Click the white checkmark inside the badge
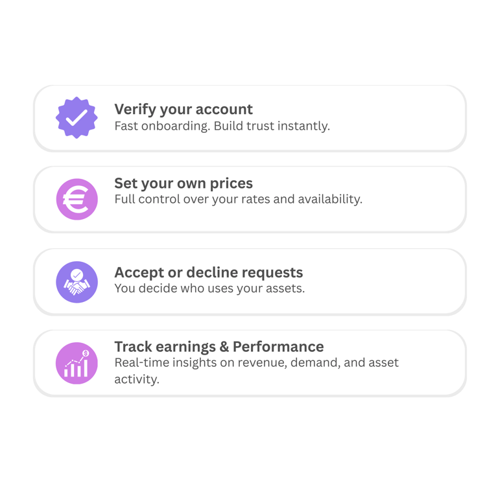 pos(77,118)
